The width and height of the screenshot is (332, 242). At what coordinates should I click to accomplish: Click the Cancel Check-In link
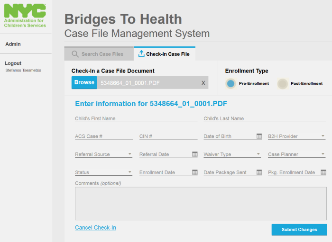95,227
